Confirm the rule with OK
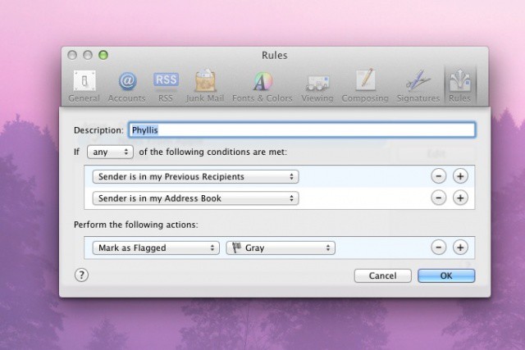The image size is (525, 350). (446, 275)
